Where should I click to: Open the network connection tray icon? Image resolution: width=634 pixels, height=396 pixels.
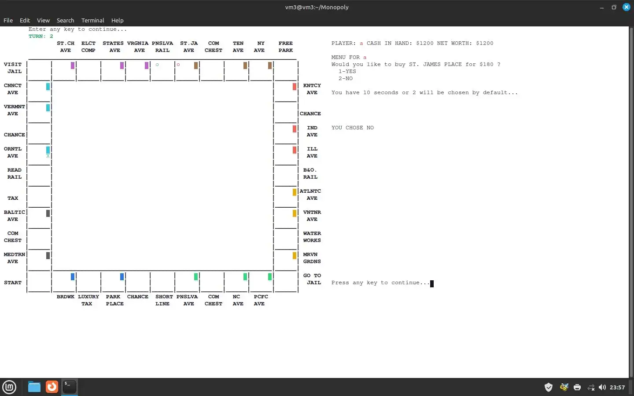590,387
